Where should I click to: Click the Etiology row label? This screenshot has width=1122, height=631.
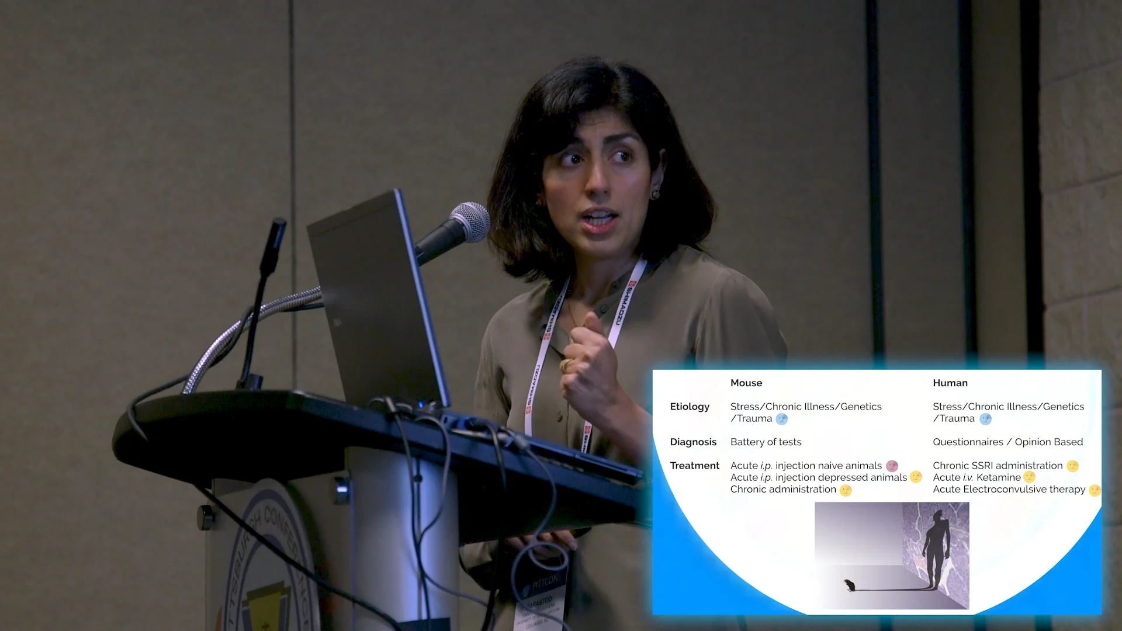pos(690,407)
